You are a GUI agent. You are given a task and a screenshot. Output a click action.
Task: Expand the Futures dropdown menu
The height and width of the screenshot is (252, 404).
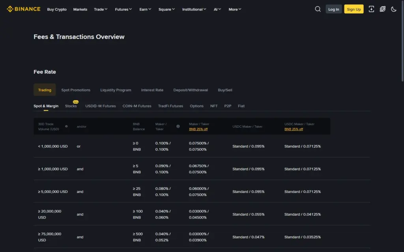(123, 9)
